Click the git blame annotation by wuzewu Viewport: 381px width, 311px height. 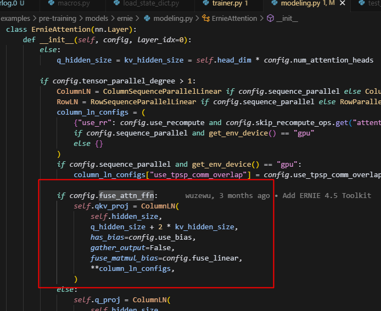coord(278,196)
